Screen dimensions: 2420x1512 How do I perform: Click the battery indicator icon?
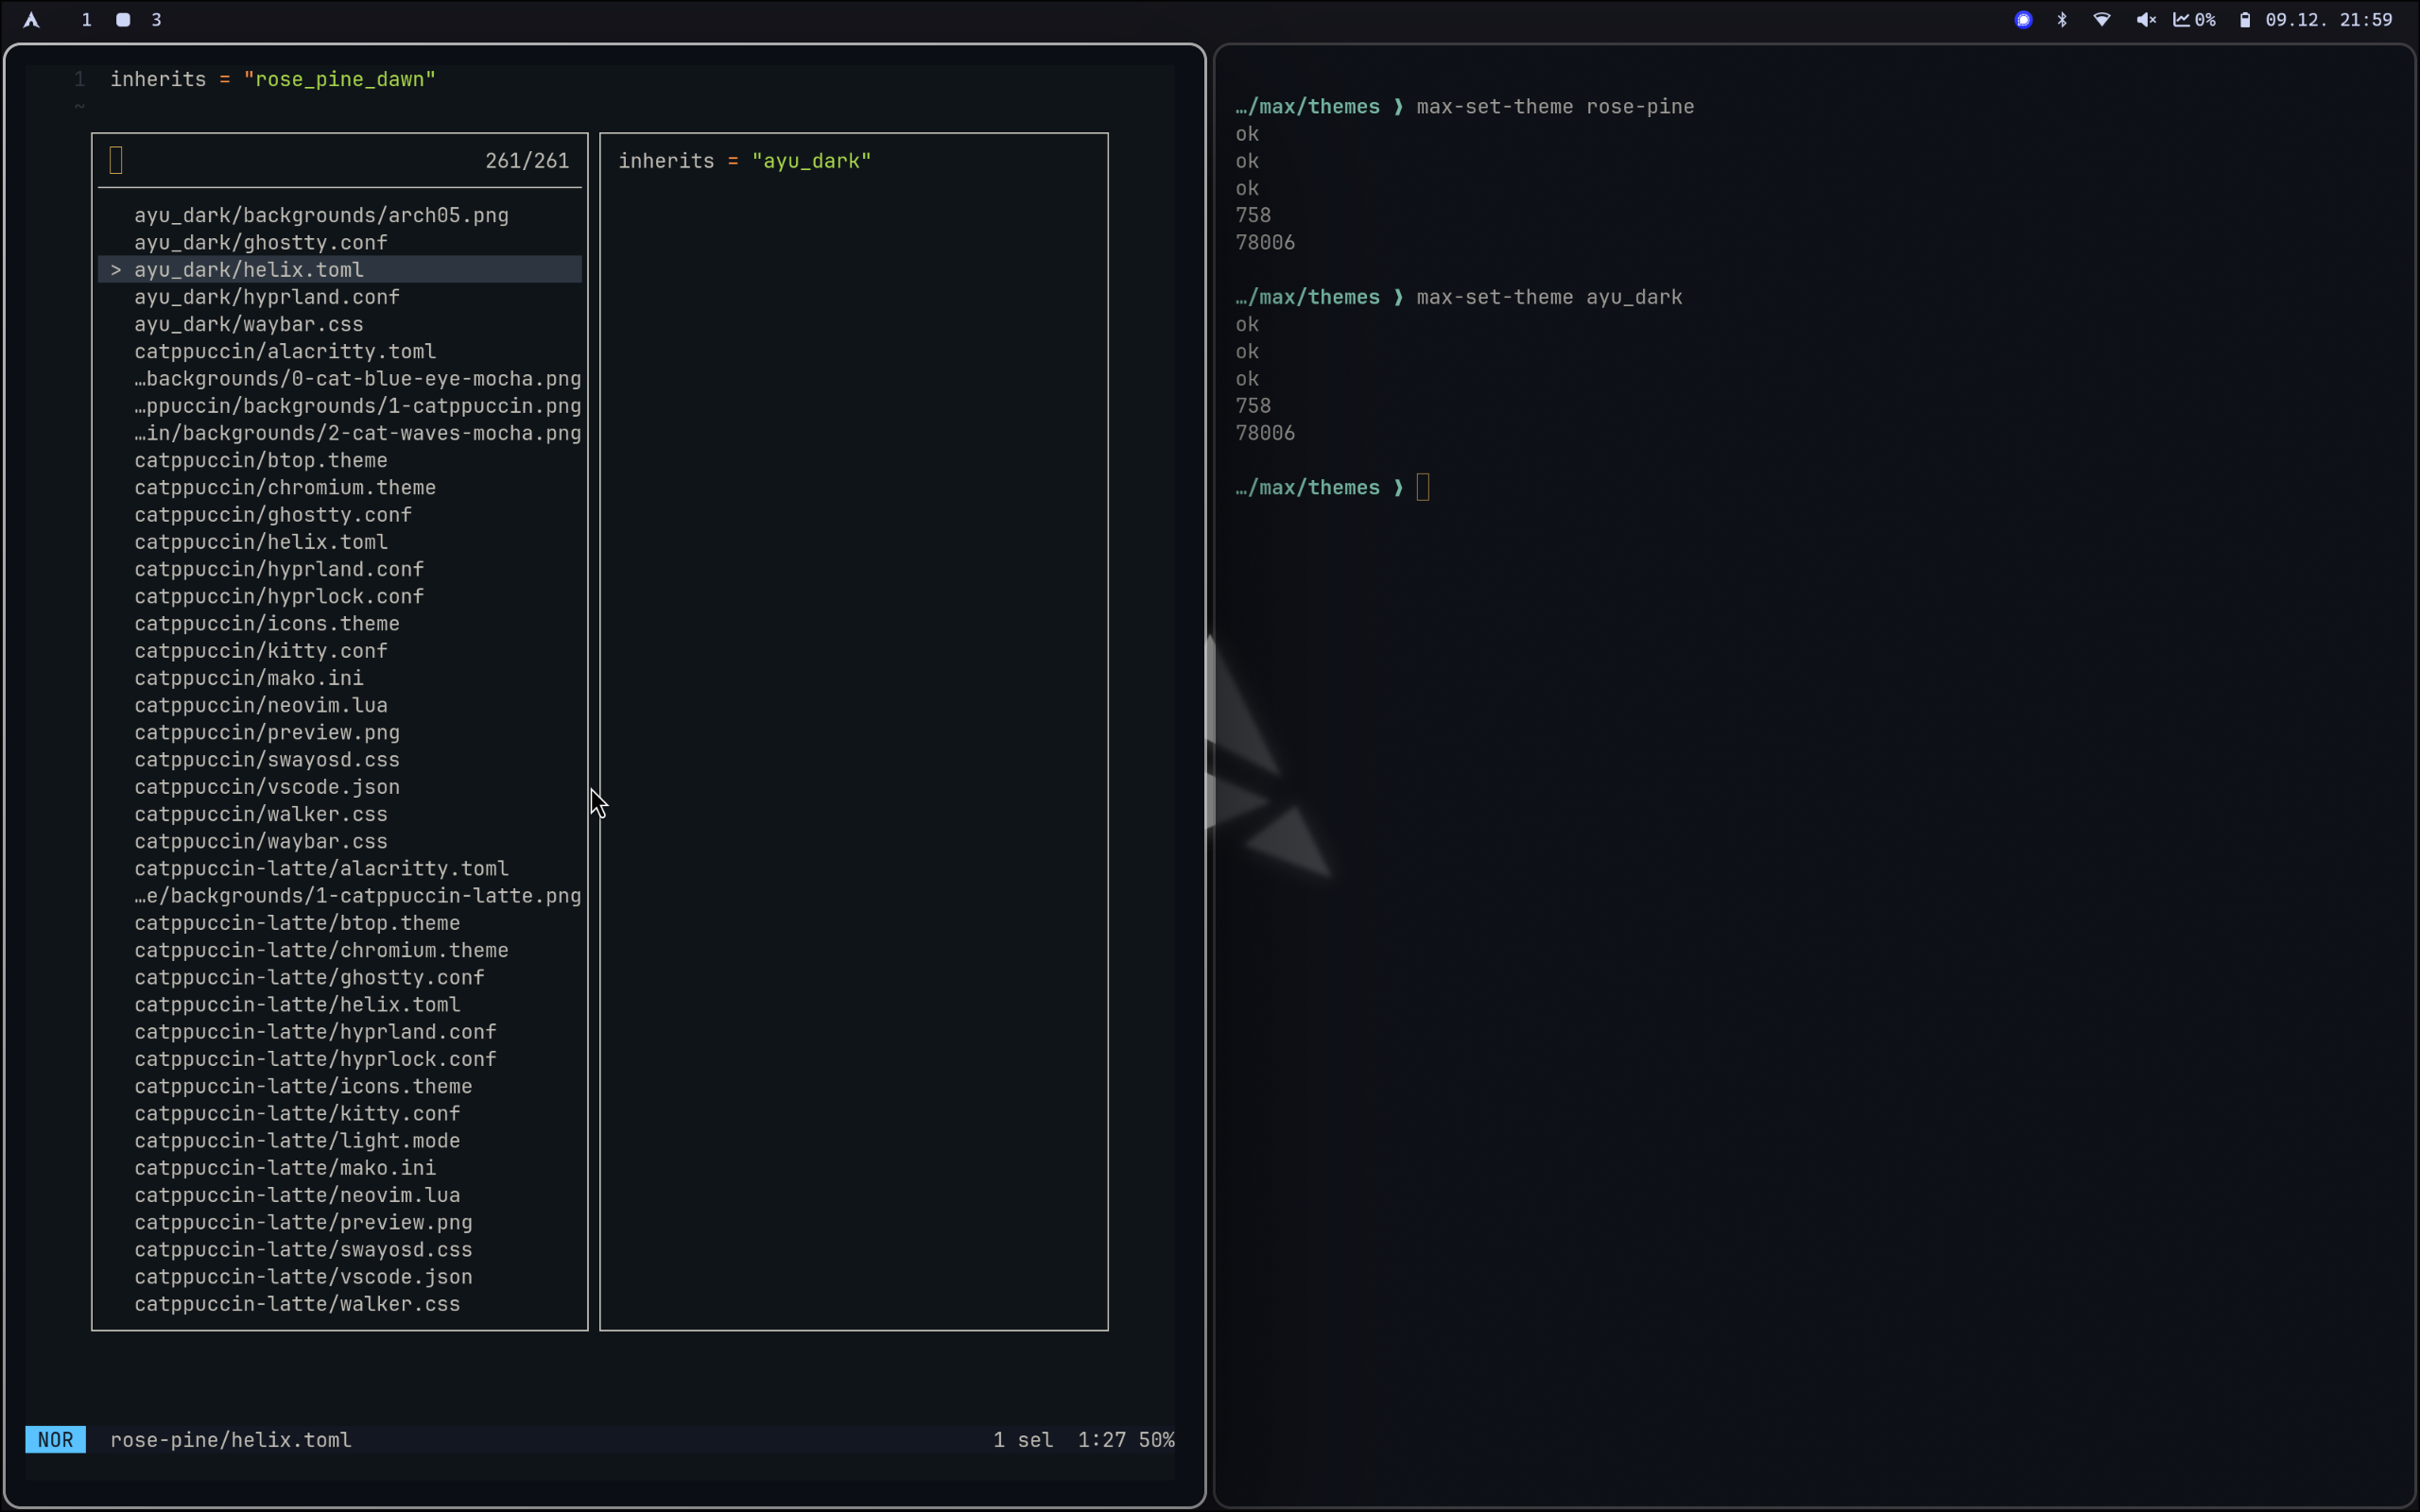(x=2245, y=20)
